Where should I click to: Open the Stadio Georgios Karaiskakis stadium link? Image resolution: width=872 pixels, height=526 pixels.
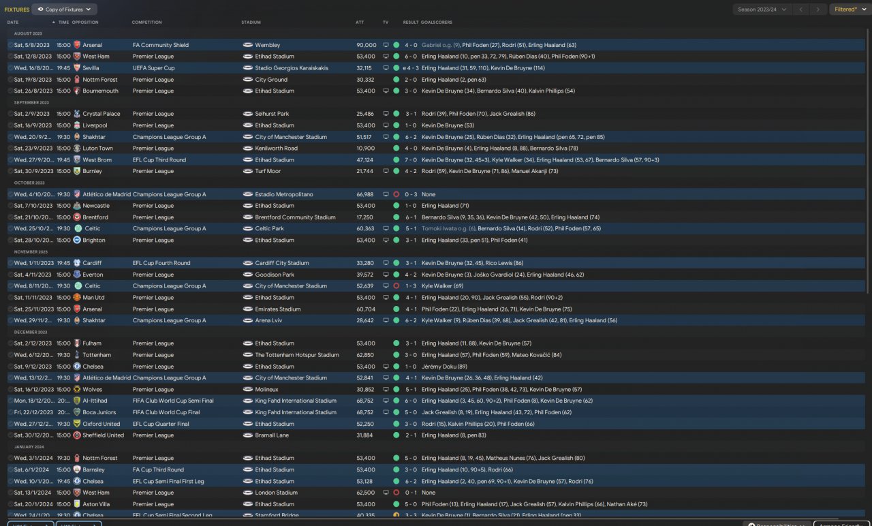tap(291, 68)
